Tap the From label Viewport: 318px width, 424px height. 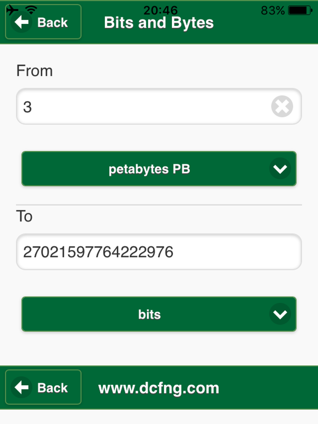click(x=34, y=71)
